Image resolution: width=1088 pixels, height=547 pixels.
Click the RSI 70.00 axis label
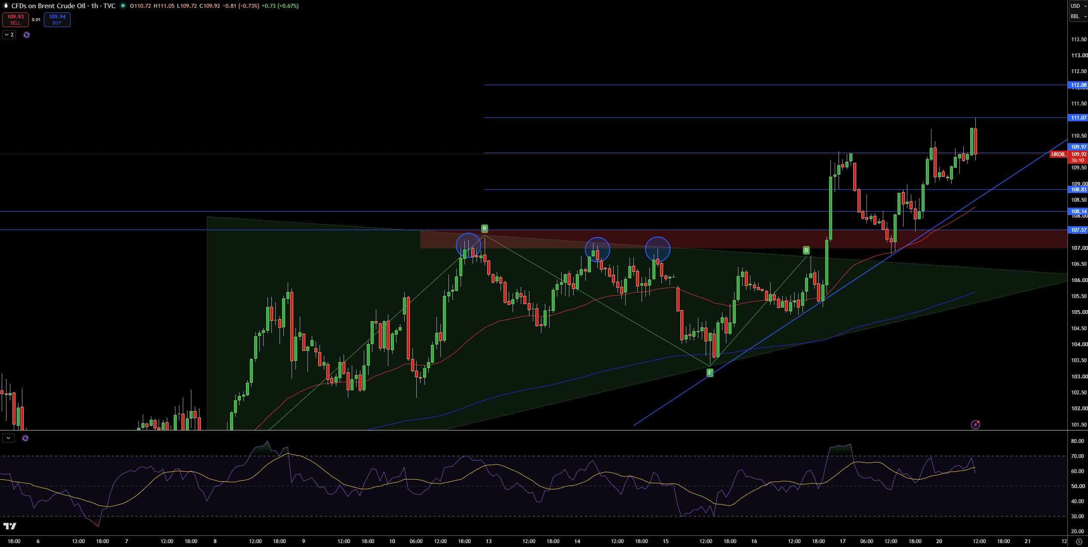[x=1077, y=456]
